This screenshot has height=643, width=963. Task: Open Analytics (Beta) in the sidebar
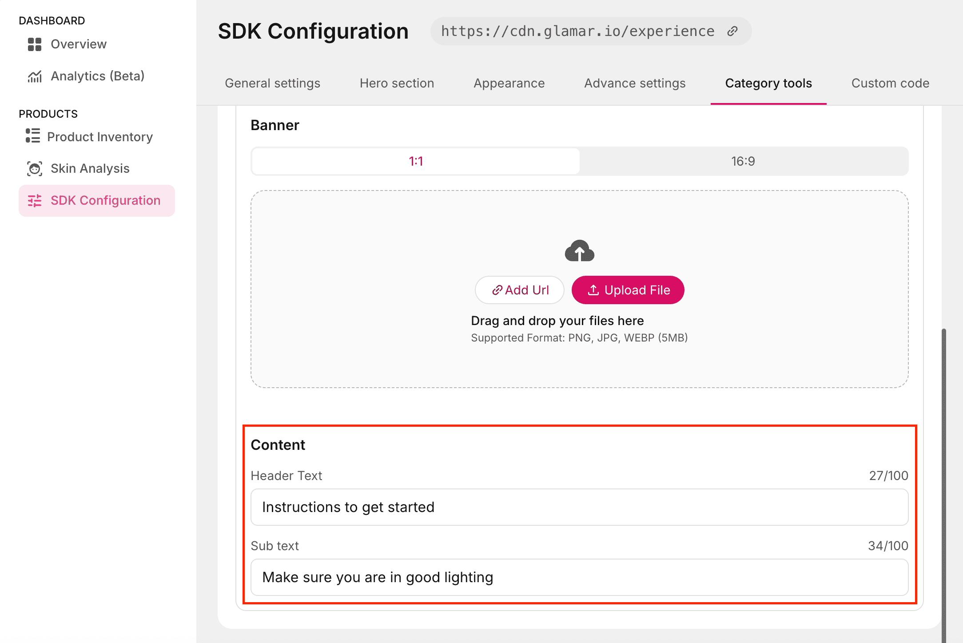tap(97, 76)
